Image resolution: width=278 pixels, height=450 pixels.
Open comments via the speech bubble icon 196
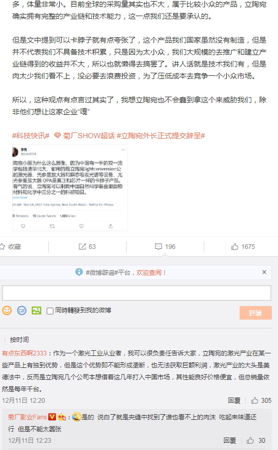pos(158,246)
